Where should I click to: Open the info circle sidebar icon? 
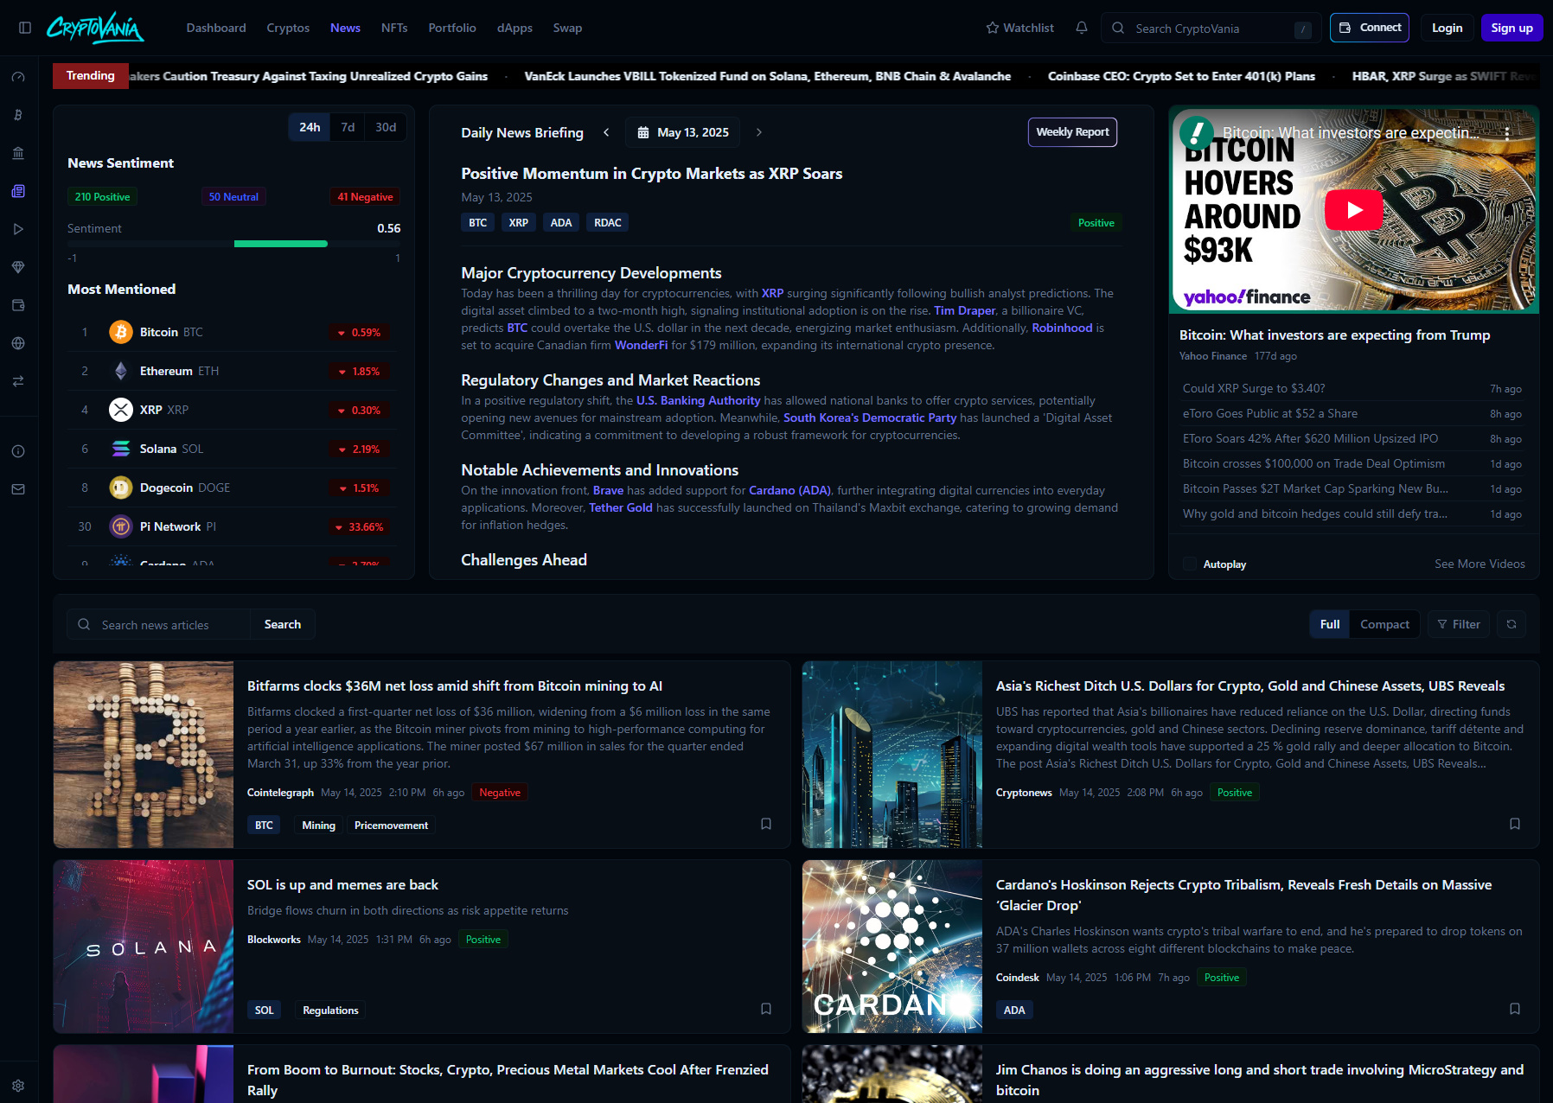click(x=18, y=451)
